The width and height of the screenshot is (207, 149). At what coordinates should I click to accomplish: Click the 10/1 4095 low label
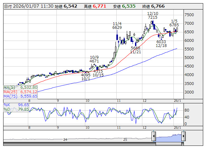click(x=86, y=77)
